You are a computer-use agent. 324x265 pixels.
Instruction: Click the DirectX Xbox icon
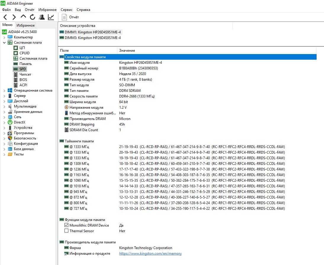(x=10, y=122)
